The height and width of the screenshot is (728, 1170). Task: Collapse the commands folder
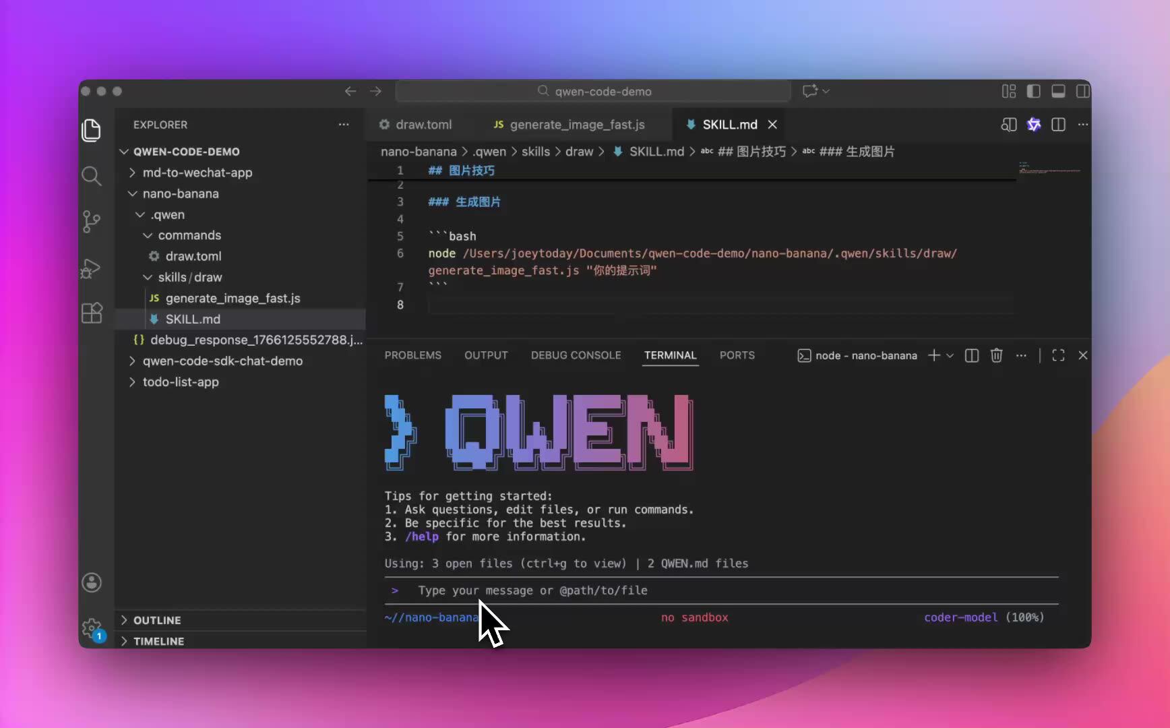pos(241,235)
